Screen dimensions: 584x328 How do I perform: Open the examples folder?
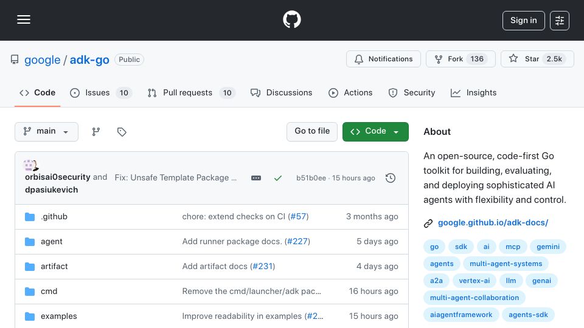(x=59, y=316)
